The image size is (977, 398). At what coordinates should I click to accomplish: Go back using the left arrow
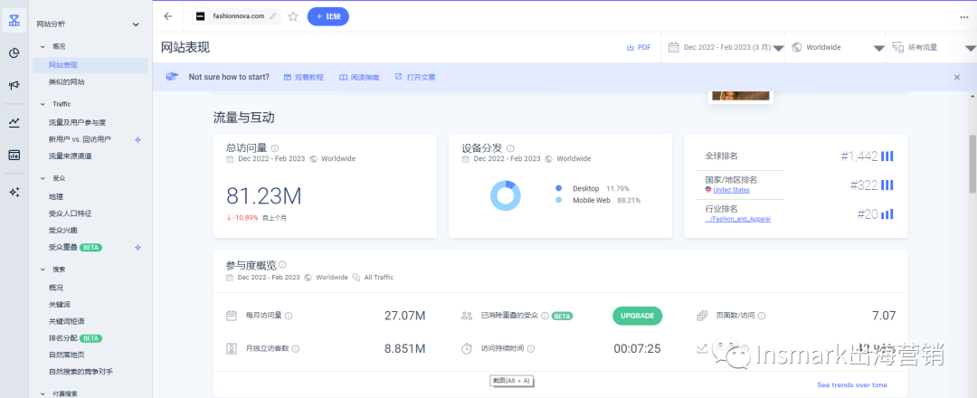tap(167, 16)
